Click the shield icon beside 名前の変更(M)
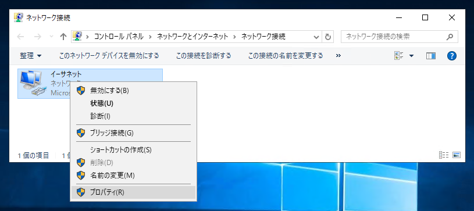The width and height of the screenshot is (474, 211). 81,176
